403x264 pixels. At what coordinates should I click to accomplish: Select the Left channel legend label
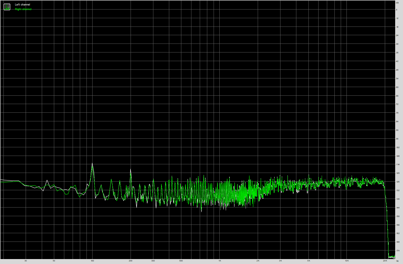[x=22, y=5]
